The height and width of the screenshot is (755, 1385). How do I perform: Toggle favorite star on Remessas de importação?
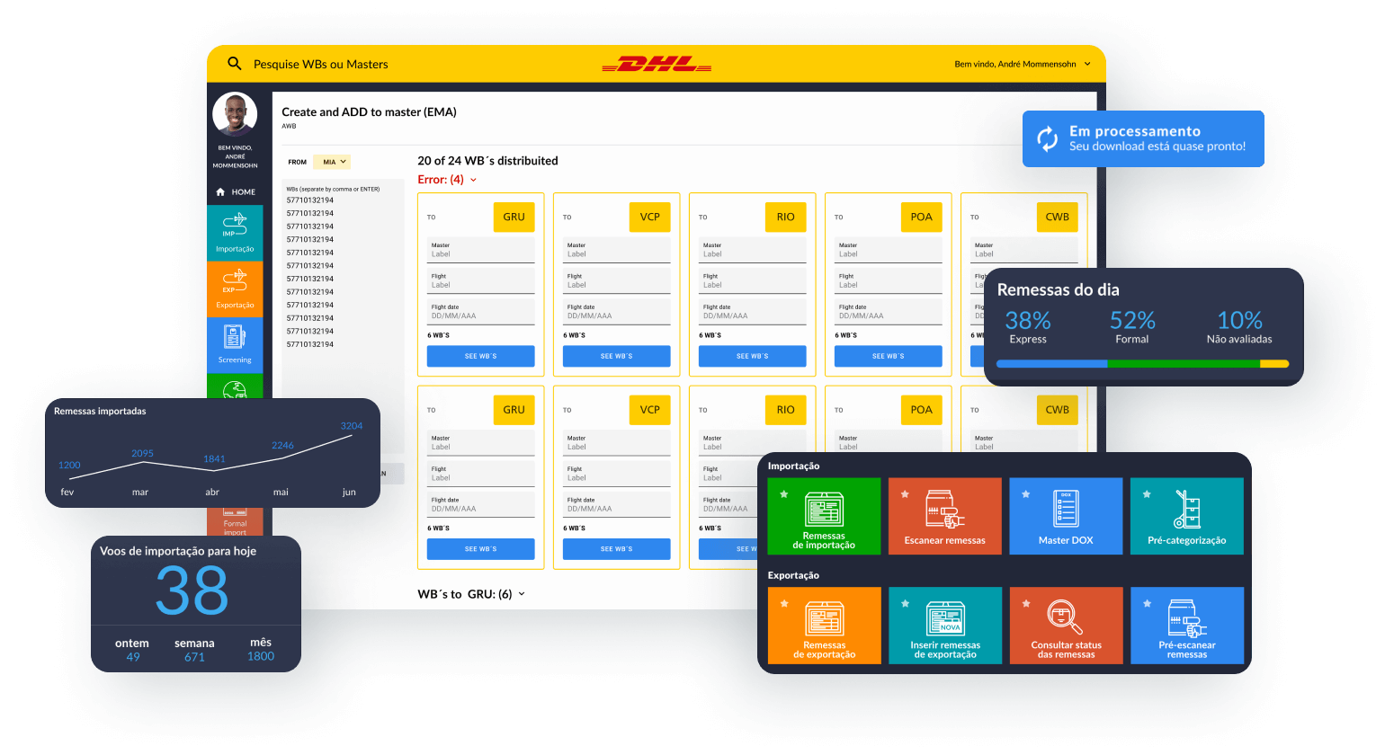(784, 494)
